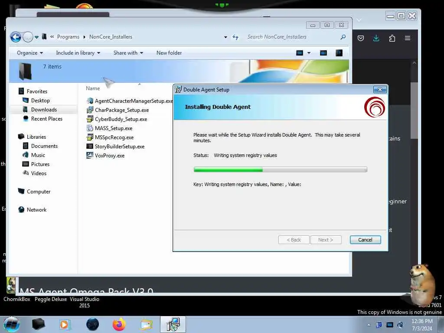Select the MSSpcRecog.exe file icon

90,137
